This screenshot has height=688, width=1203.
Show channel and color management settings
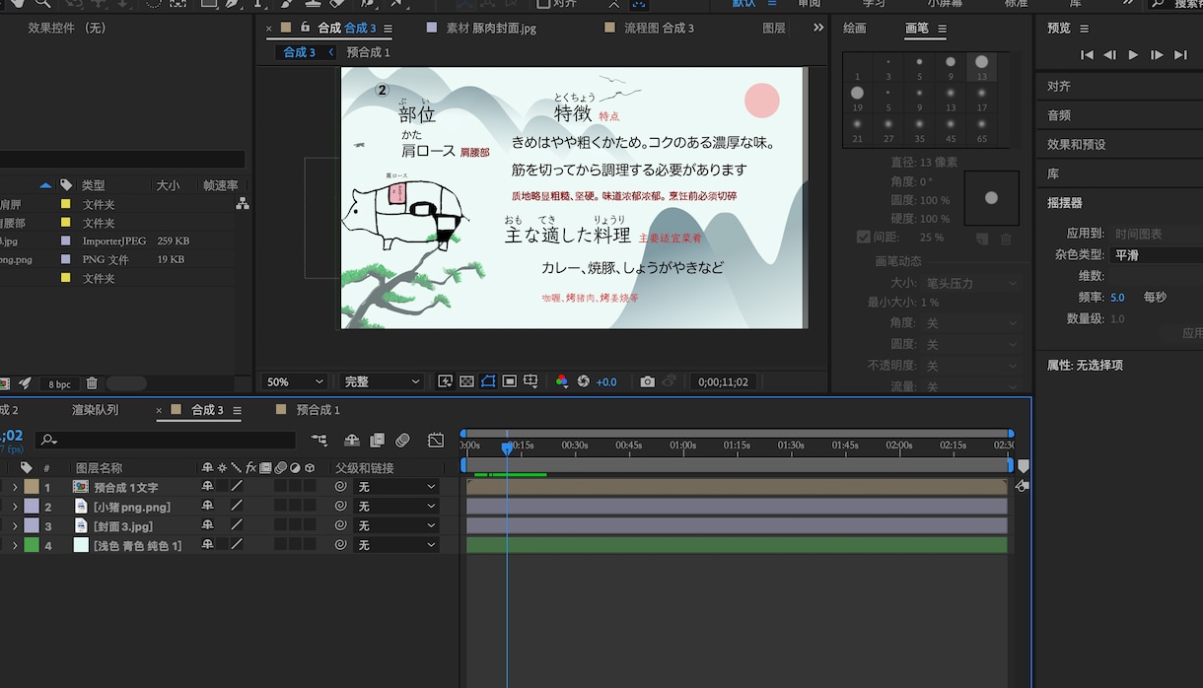[x=562, y=381]
